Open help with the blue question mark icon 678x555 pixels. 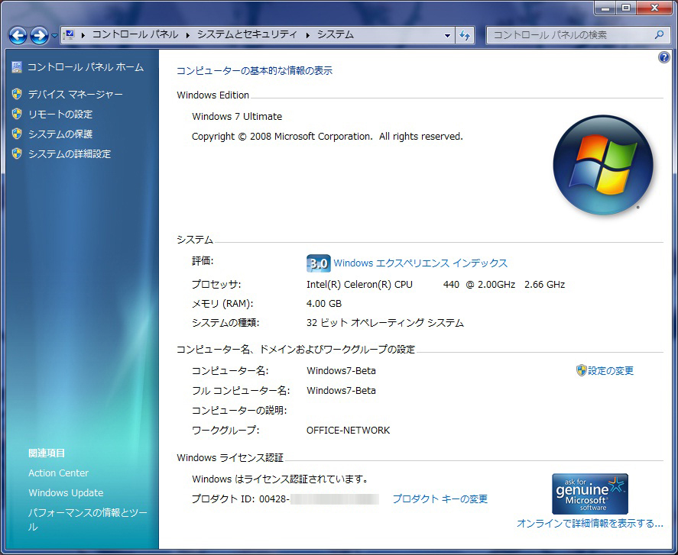[x=663, y=57]
